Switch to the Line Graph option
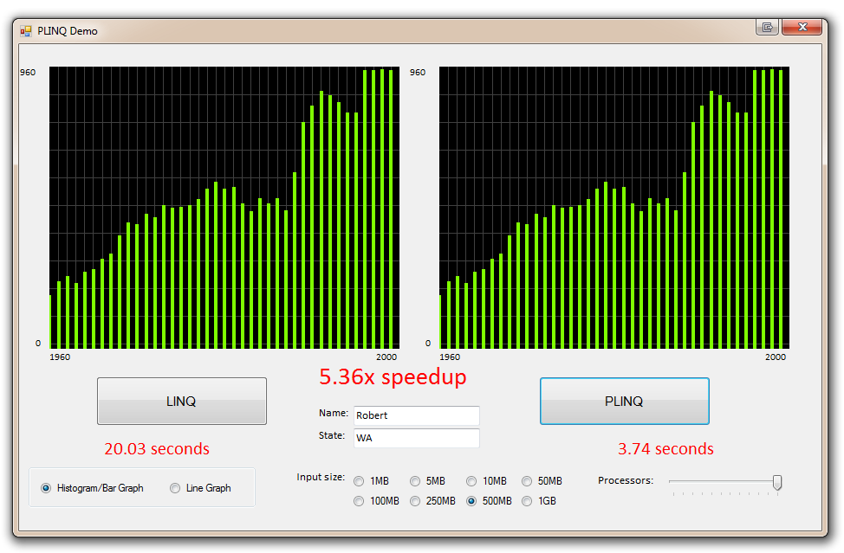This screenshot has height=553, width=844. (176, 488)
